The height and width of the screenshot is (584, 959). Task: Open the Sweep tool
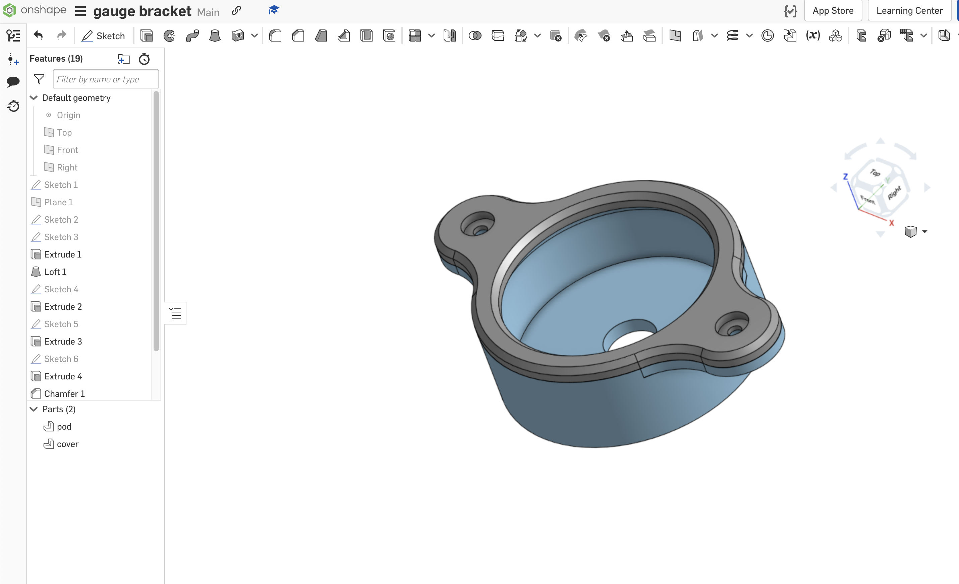192,35
